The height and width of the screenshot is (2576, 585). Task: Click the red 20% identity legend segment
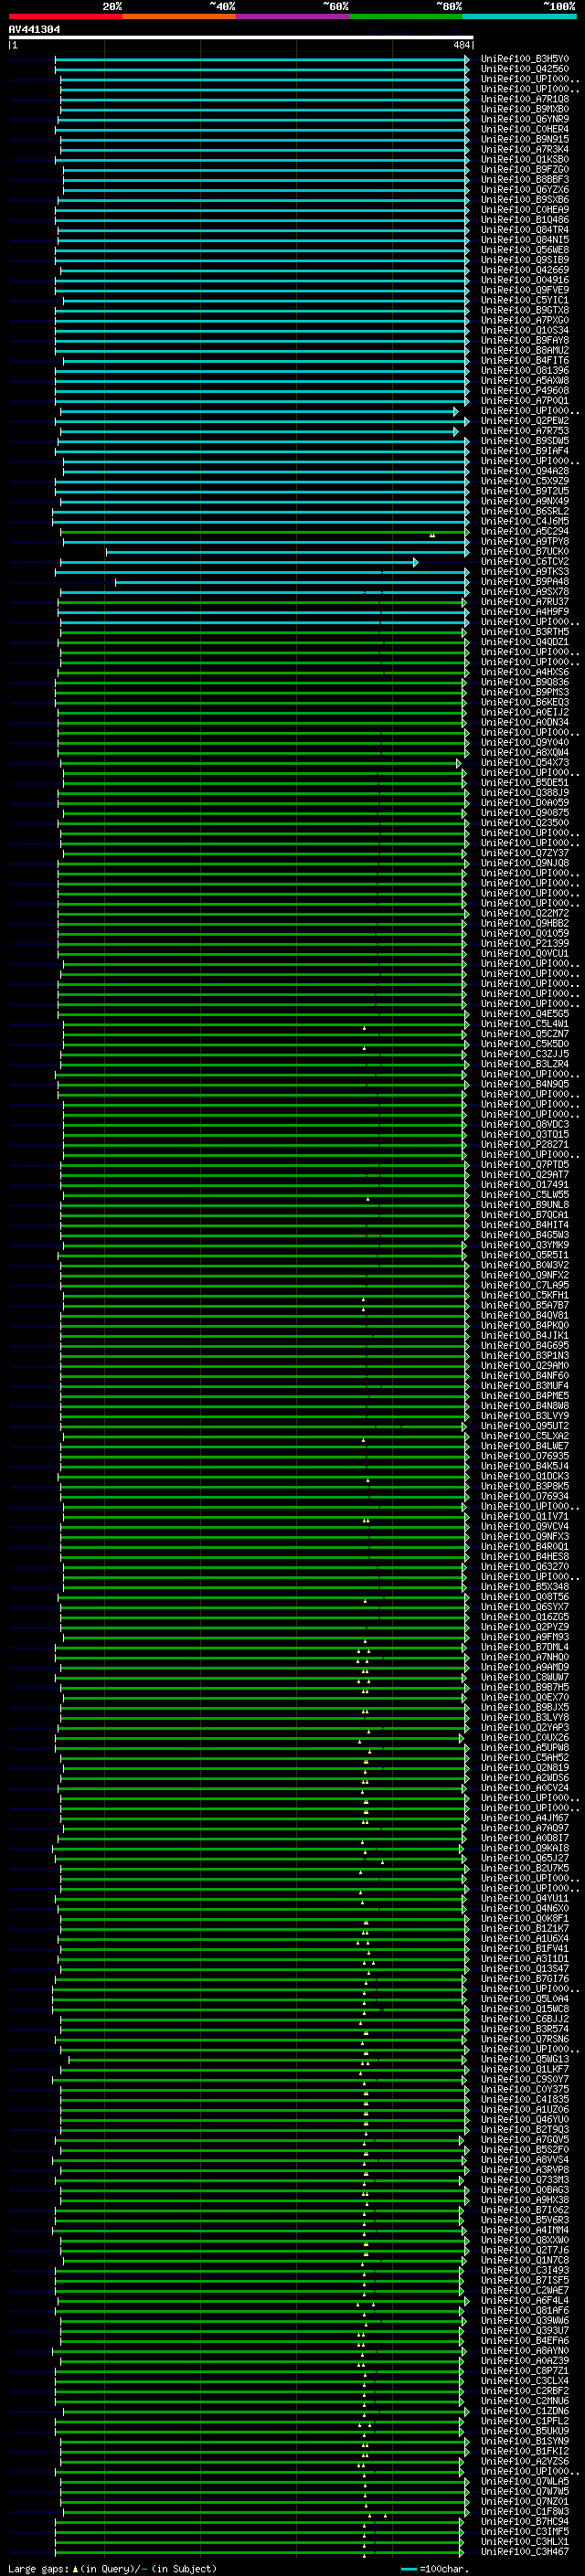click(65, 16)
